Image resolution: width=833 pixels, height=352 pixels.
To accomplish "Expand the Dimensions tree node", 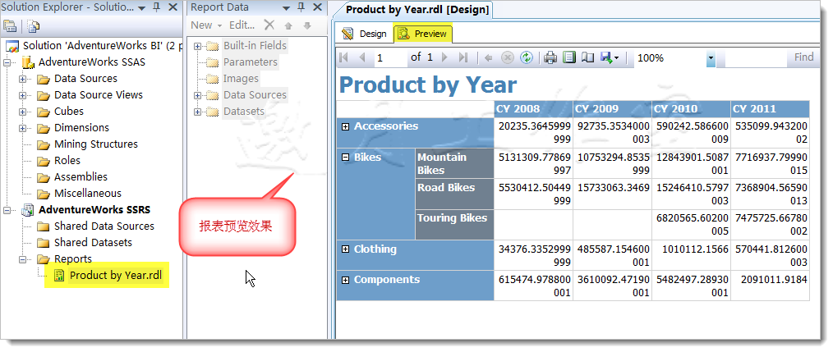I will (x=23, y=128).
